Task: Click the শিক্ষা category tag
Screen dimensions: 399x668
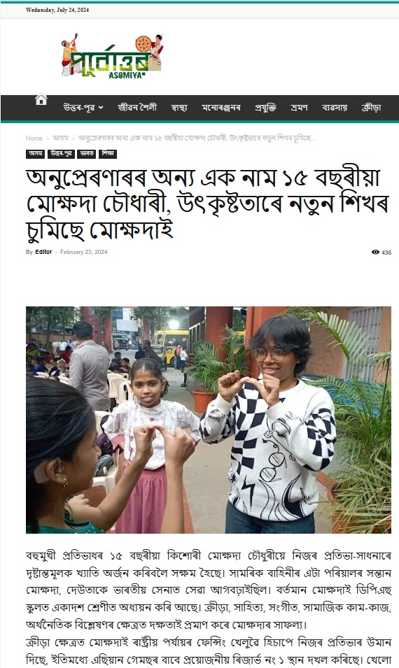Action: pos(108,154)
